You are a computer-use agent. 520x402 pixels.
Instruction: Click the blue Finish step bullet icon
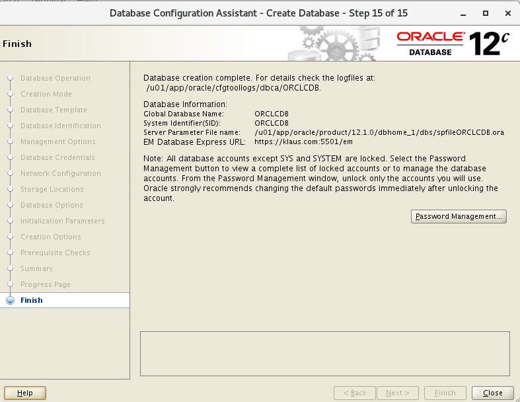pos(10,300)
